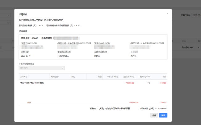
Task: Click the 未入账 status value
Action: click(133, 56)
